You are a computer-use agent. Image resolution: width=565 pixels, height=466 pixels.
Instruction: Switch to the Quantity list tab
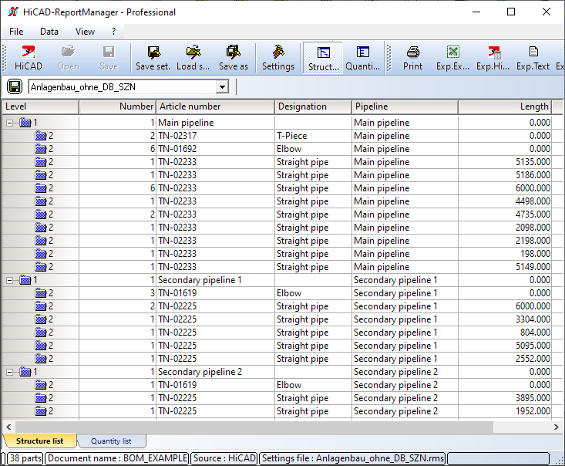click(111, 441)
